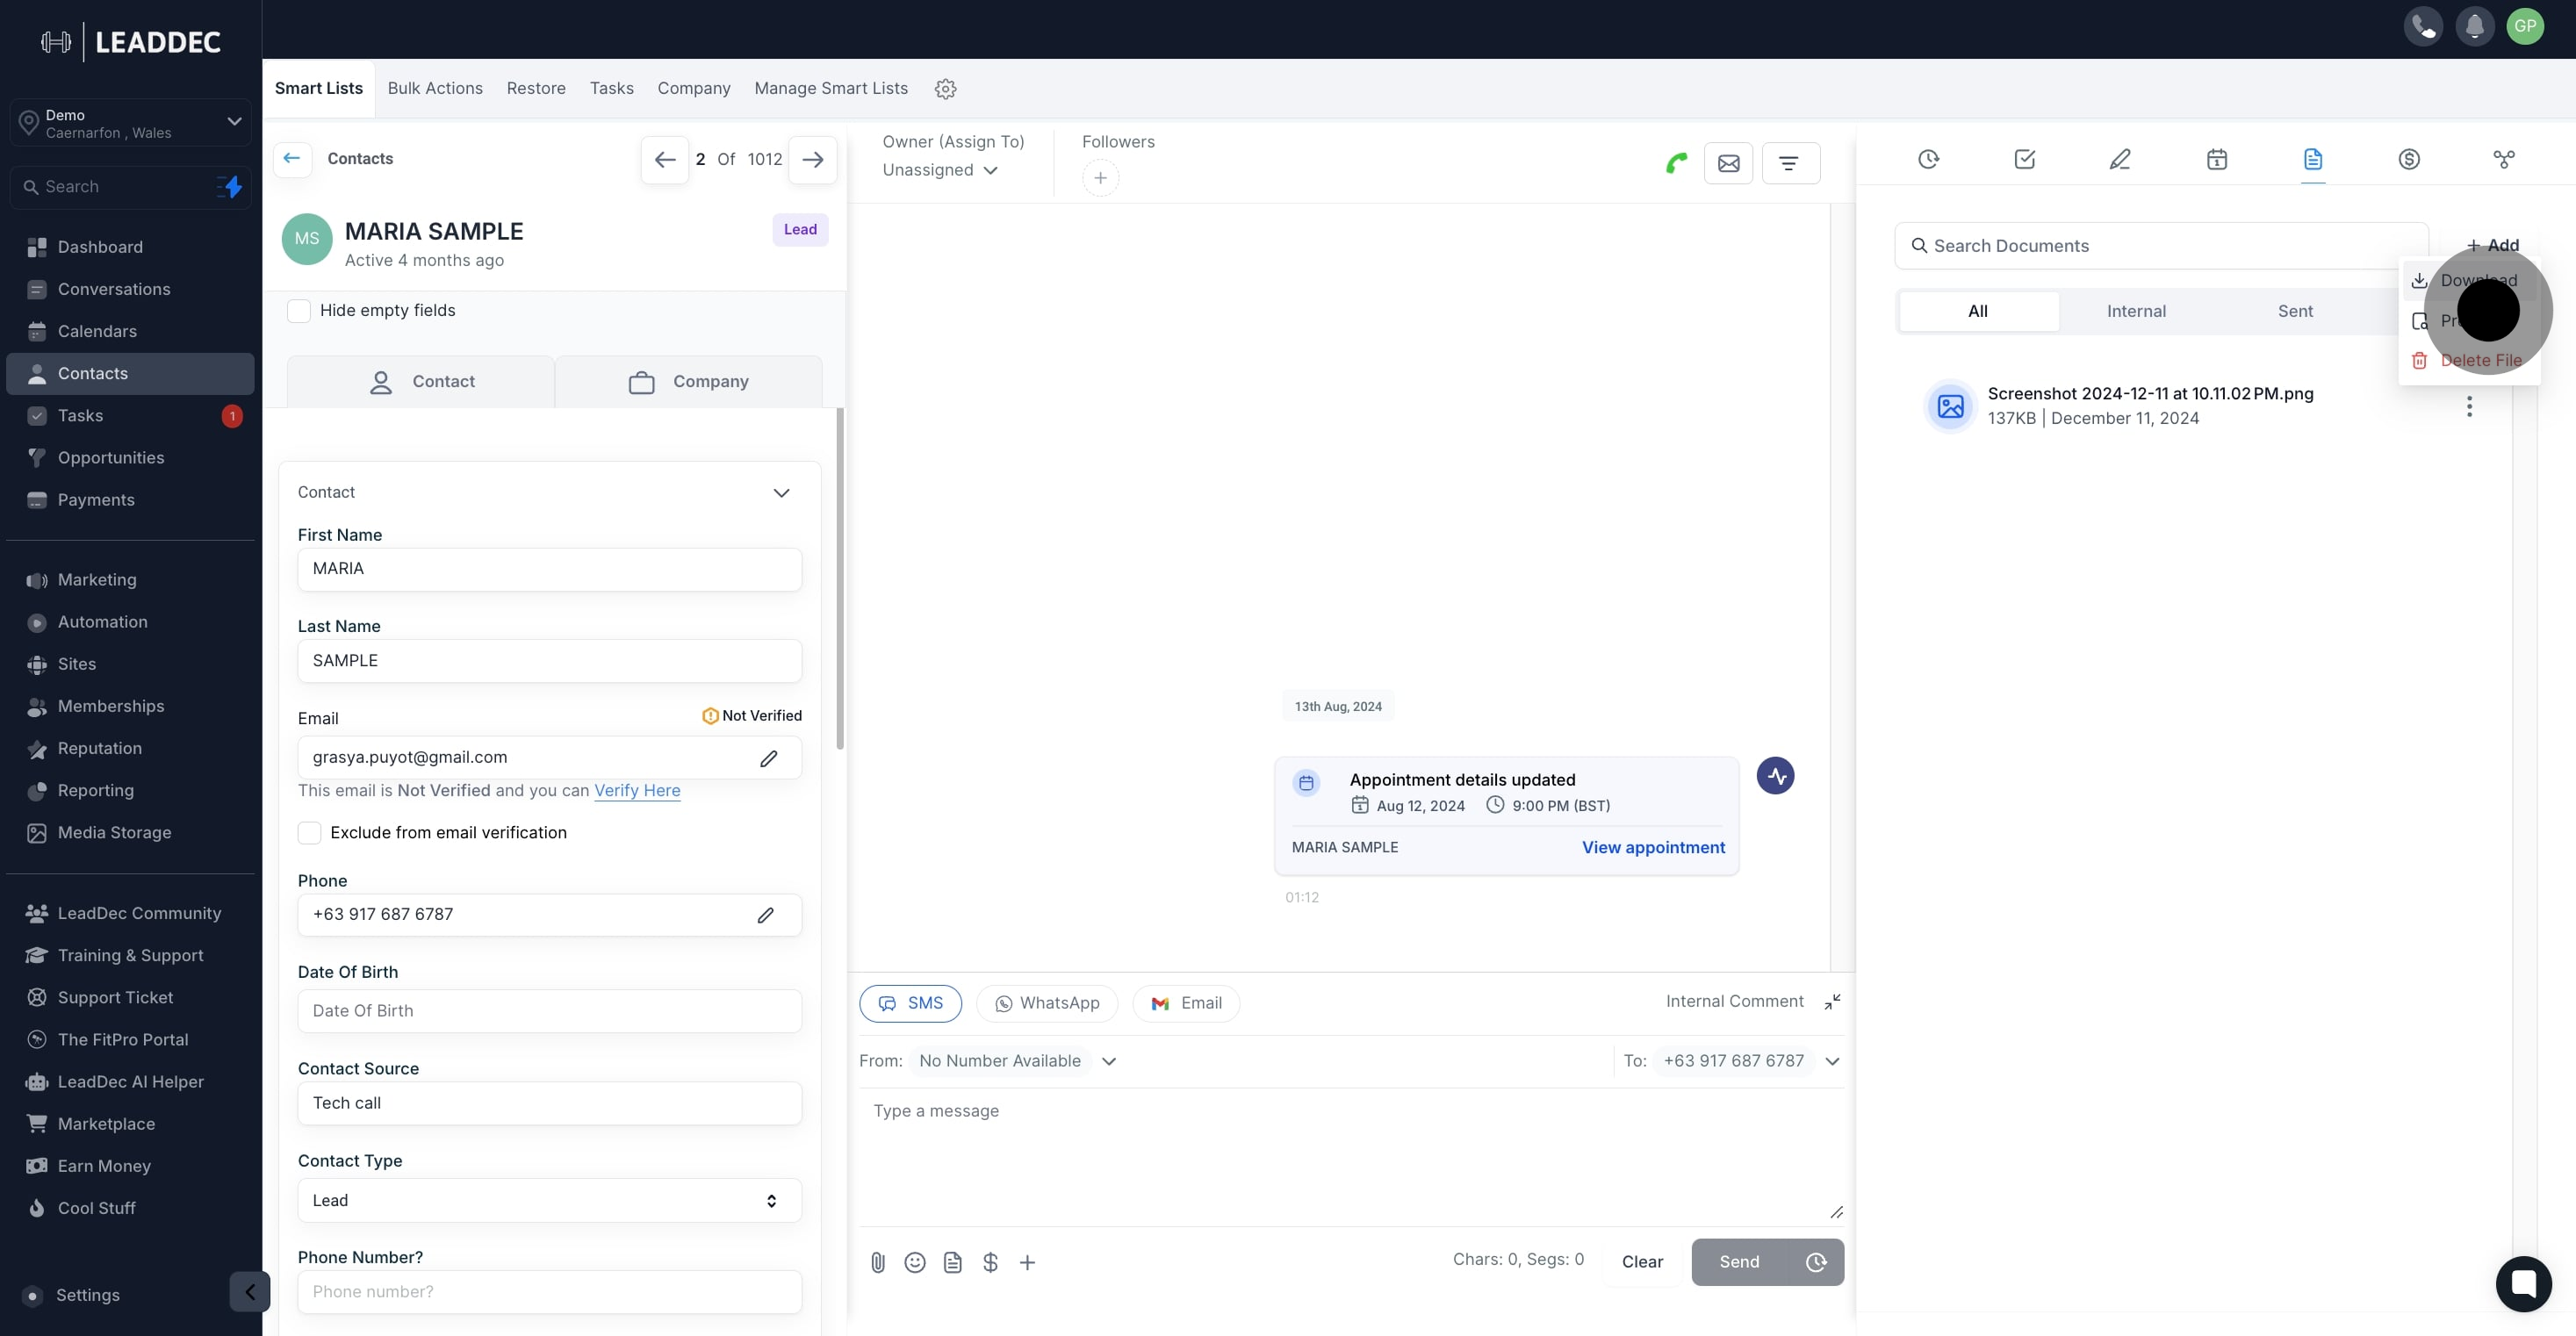Switch composer to Email channel
The height and width of the screenshot is (1336, 2576).
coord(1186,1003)
